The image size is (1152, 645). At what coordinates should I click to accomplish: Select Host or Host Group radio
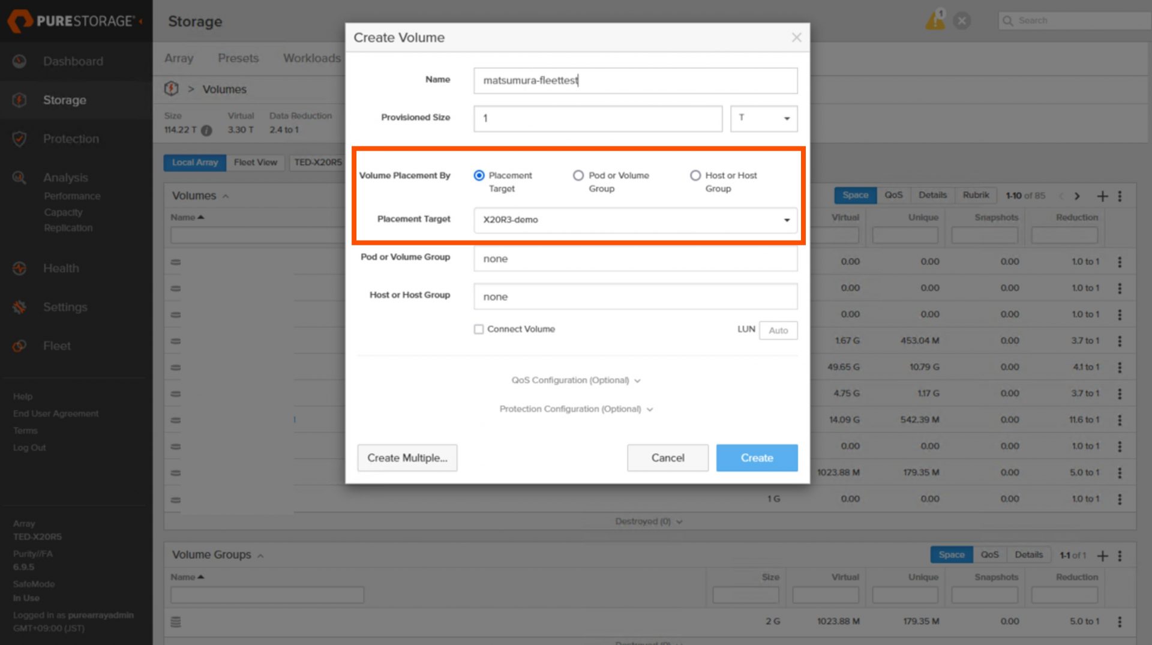[695, 175]
